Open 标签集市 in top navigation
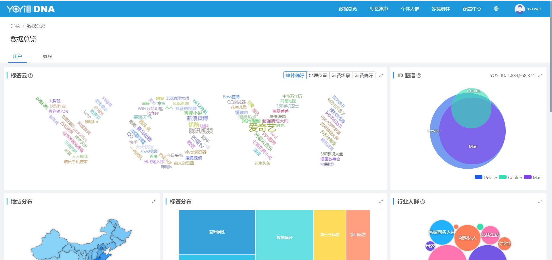Image resolution: width=552 pixels, height=260 pixels. tap(379, 9)
